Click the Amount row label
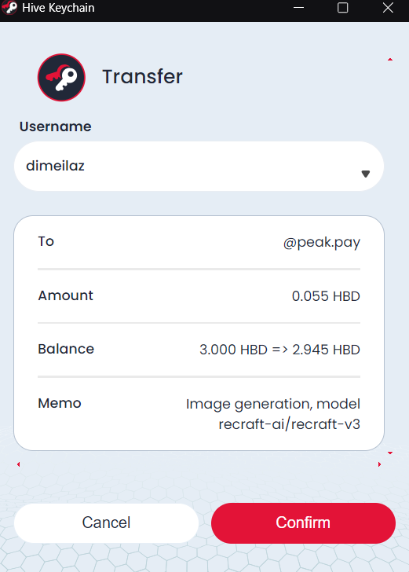 tap(66, 295)
